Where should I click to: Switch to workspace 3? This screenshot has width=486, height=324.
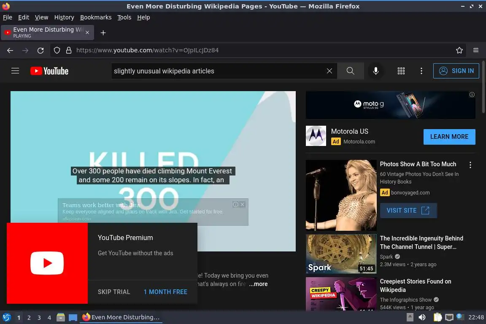coord(39,318)
